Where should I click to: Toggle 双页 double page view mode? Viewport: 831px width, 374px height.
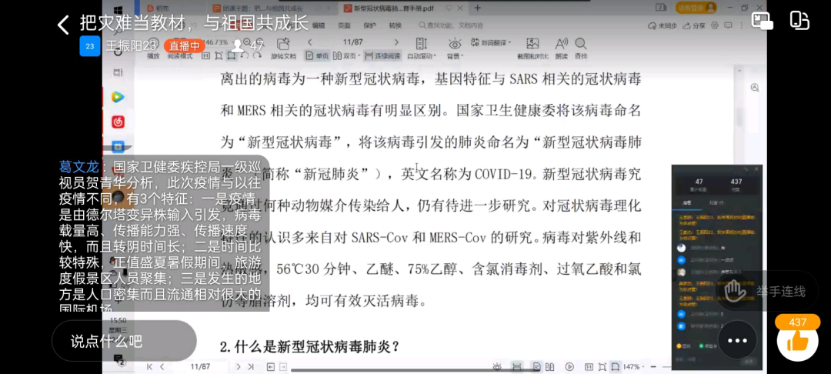(347, 55)
